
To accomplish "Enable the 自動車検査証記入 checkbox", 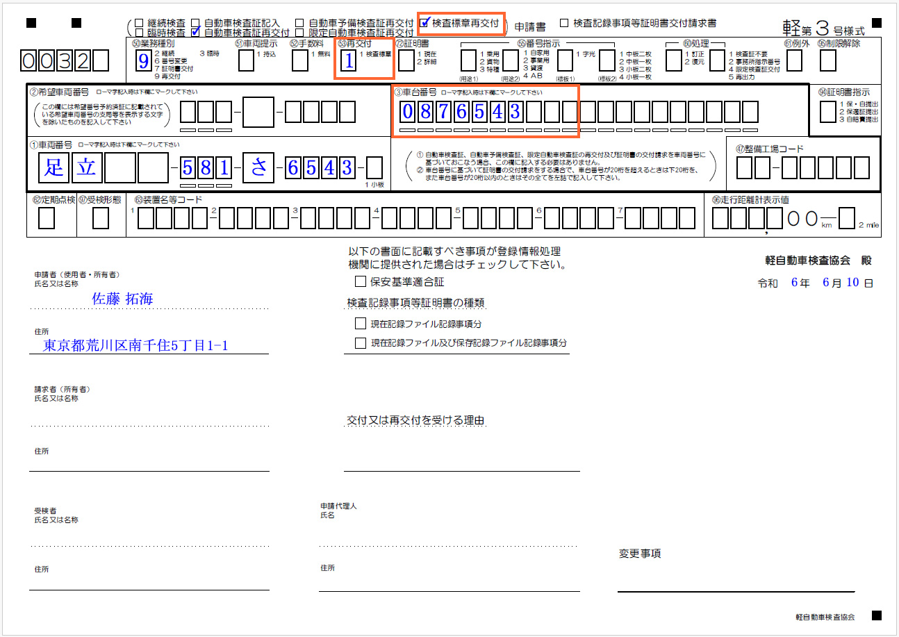I will [196, 24].
